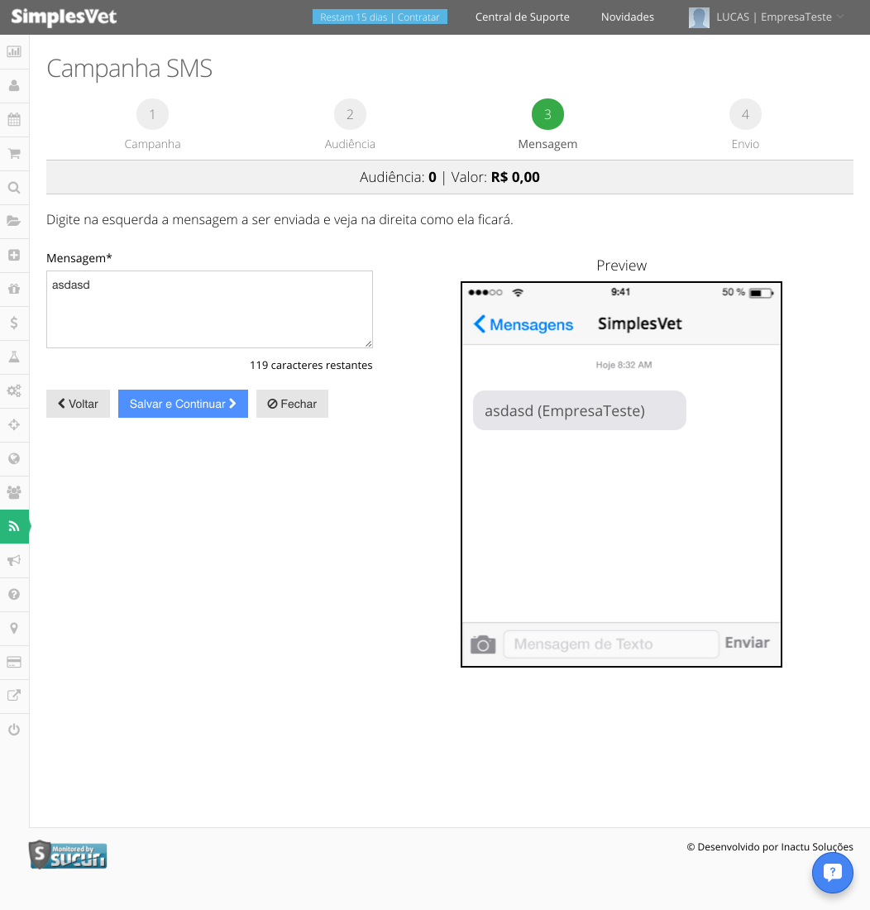Click the Voltar button
This screenshot has width=870, height=910.
click(x=79, y=404)
